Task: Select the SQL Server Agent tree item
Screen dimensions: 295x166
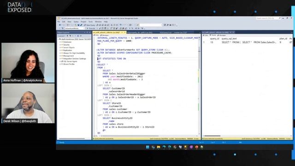Action: tap(70, 61)
